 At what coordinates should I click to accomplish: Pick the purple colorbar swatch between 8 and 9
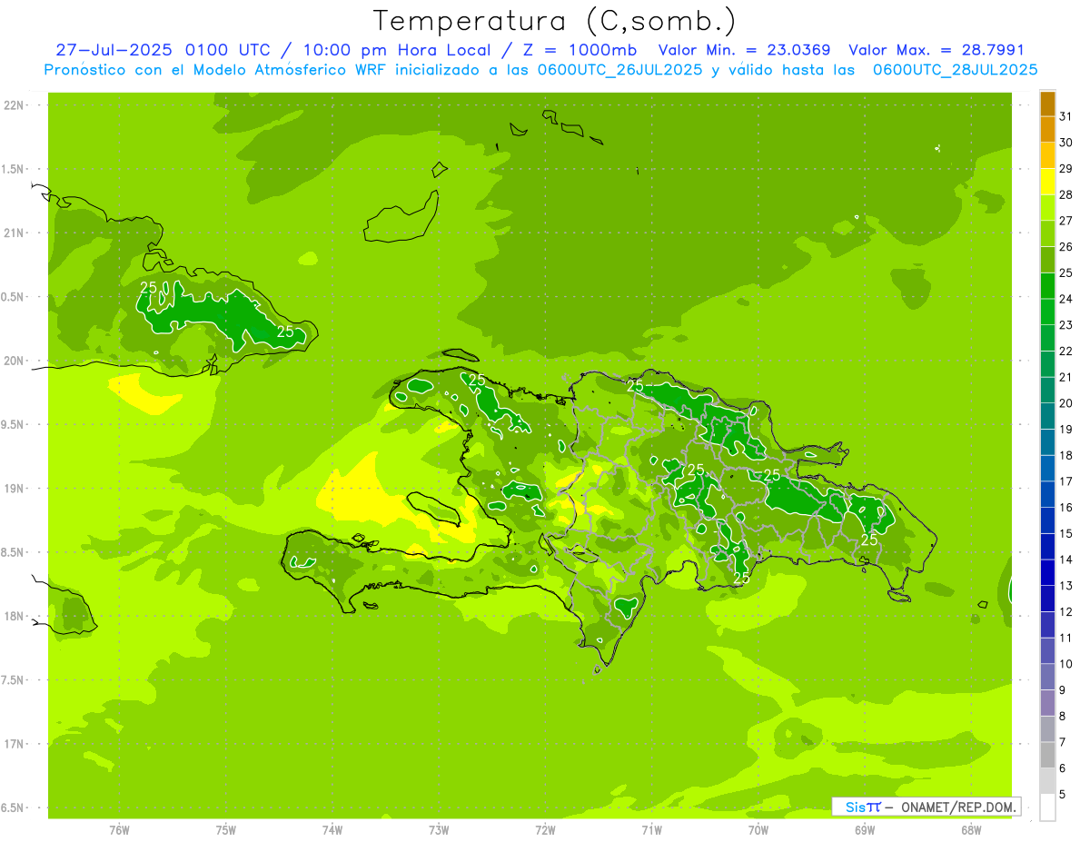(1047, 703)
